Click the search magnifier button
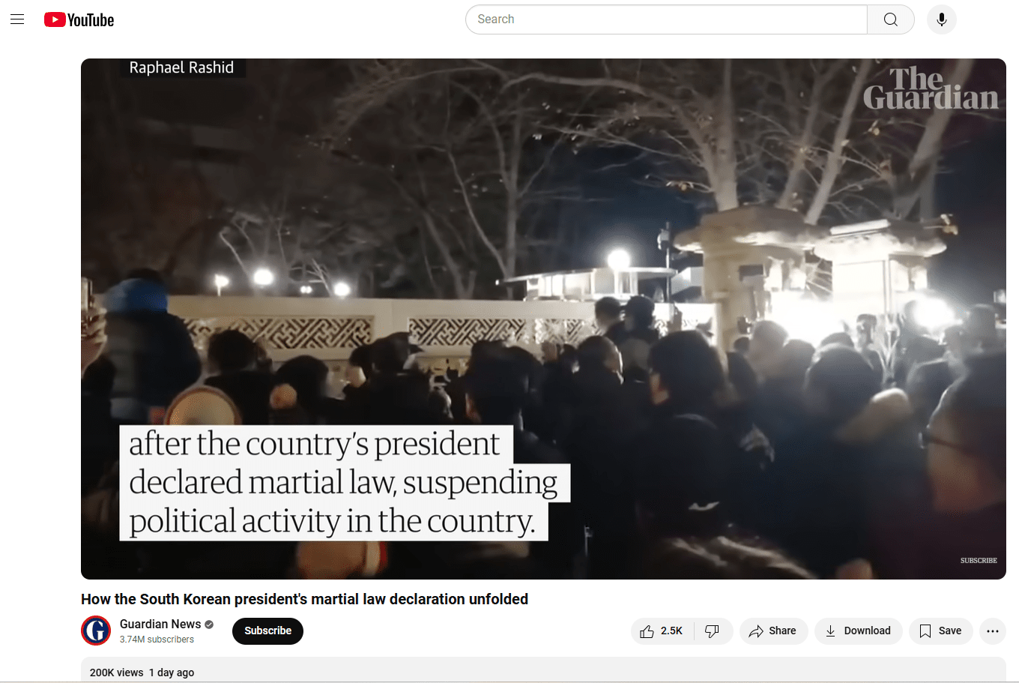The image size is (1019, 683). click(x=890, y=19)
